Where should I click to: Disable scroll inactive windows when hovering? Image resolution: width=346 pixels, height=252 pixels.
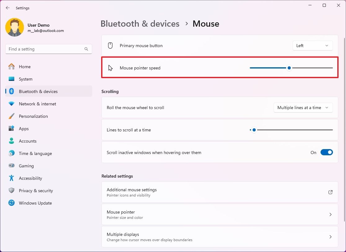[x=326, y=152]
